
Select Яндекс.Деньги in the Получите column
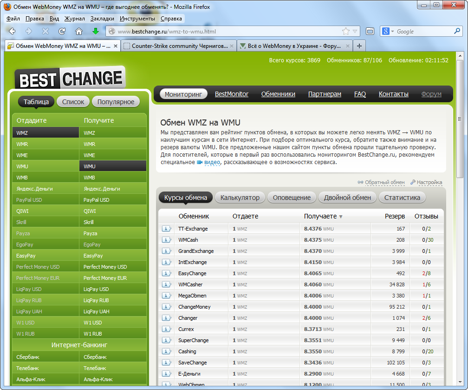point(113,189)
